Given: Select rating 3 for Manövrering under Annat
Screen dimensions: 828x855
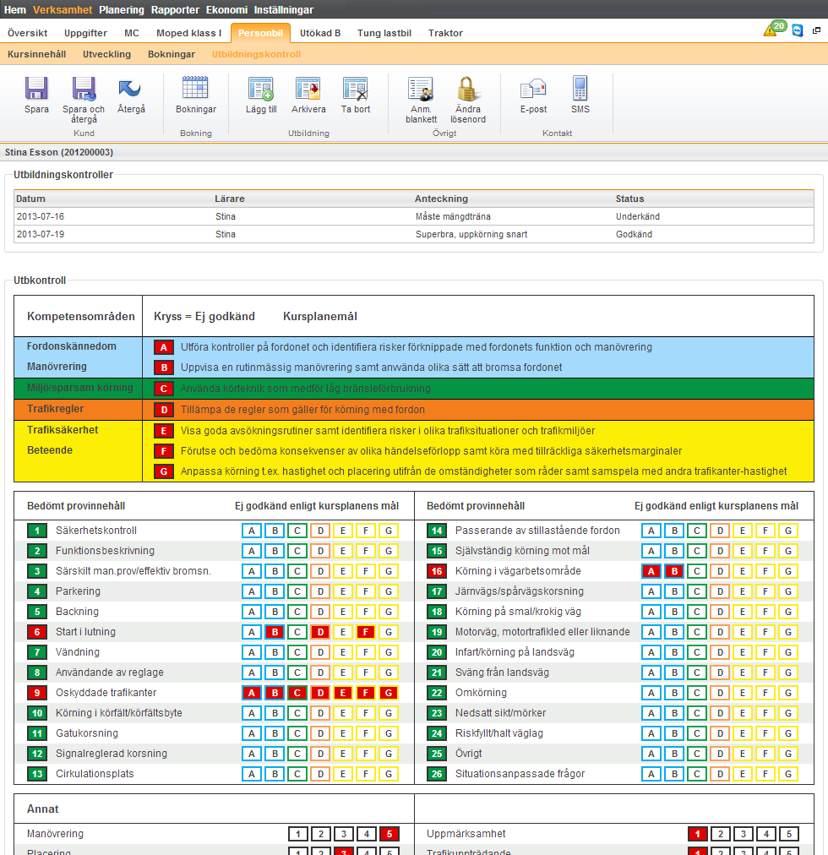Looking at the screenshot, I should [344, 834].
